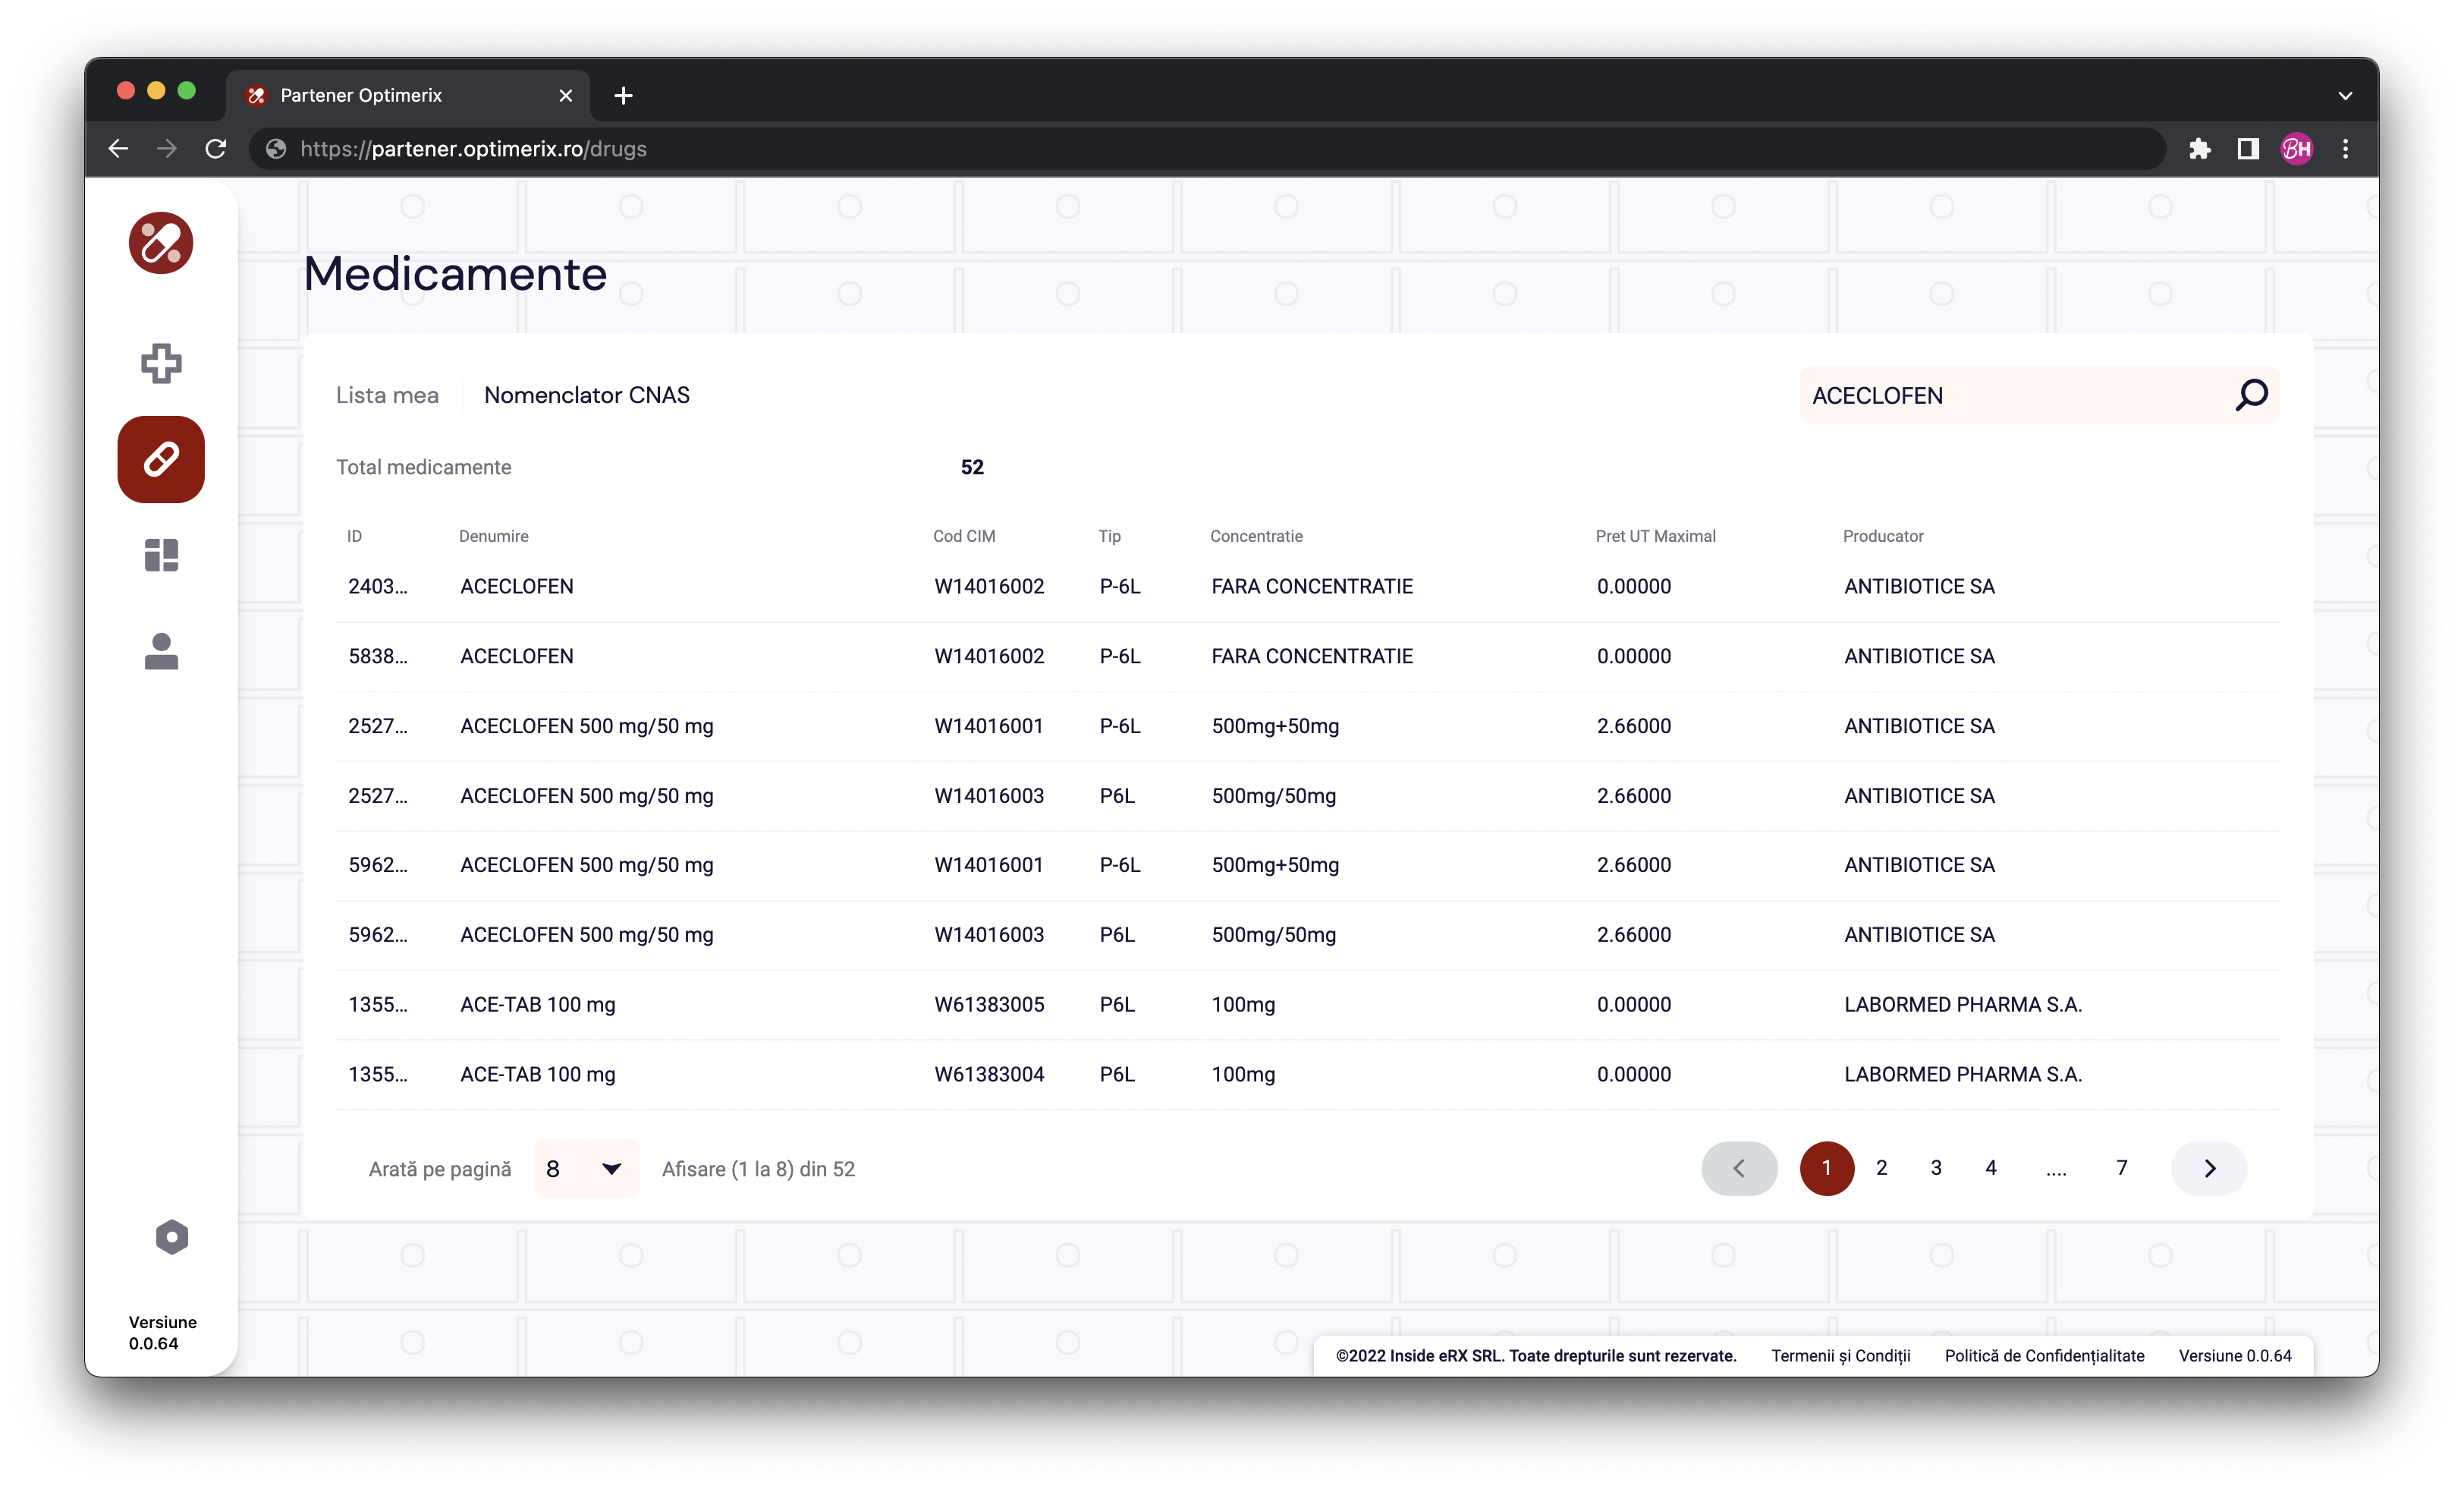The height and width of the screenshot is (1489, 2464).
Task: Open the pharmacy cross section in sidebar
Action: pyautogui.click(x=161, y=364)
